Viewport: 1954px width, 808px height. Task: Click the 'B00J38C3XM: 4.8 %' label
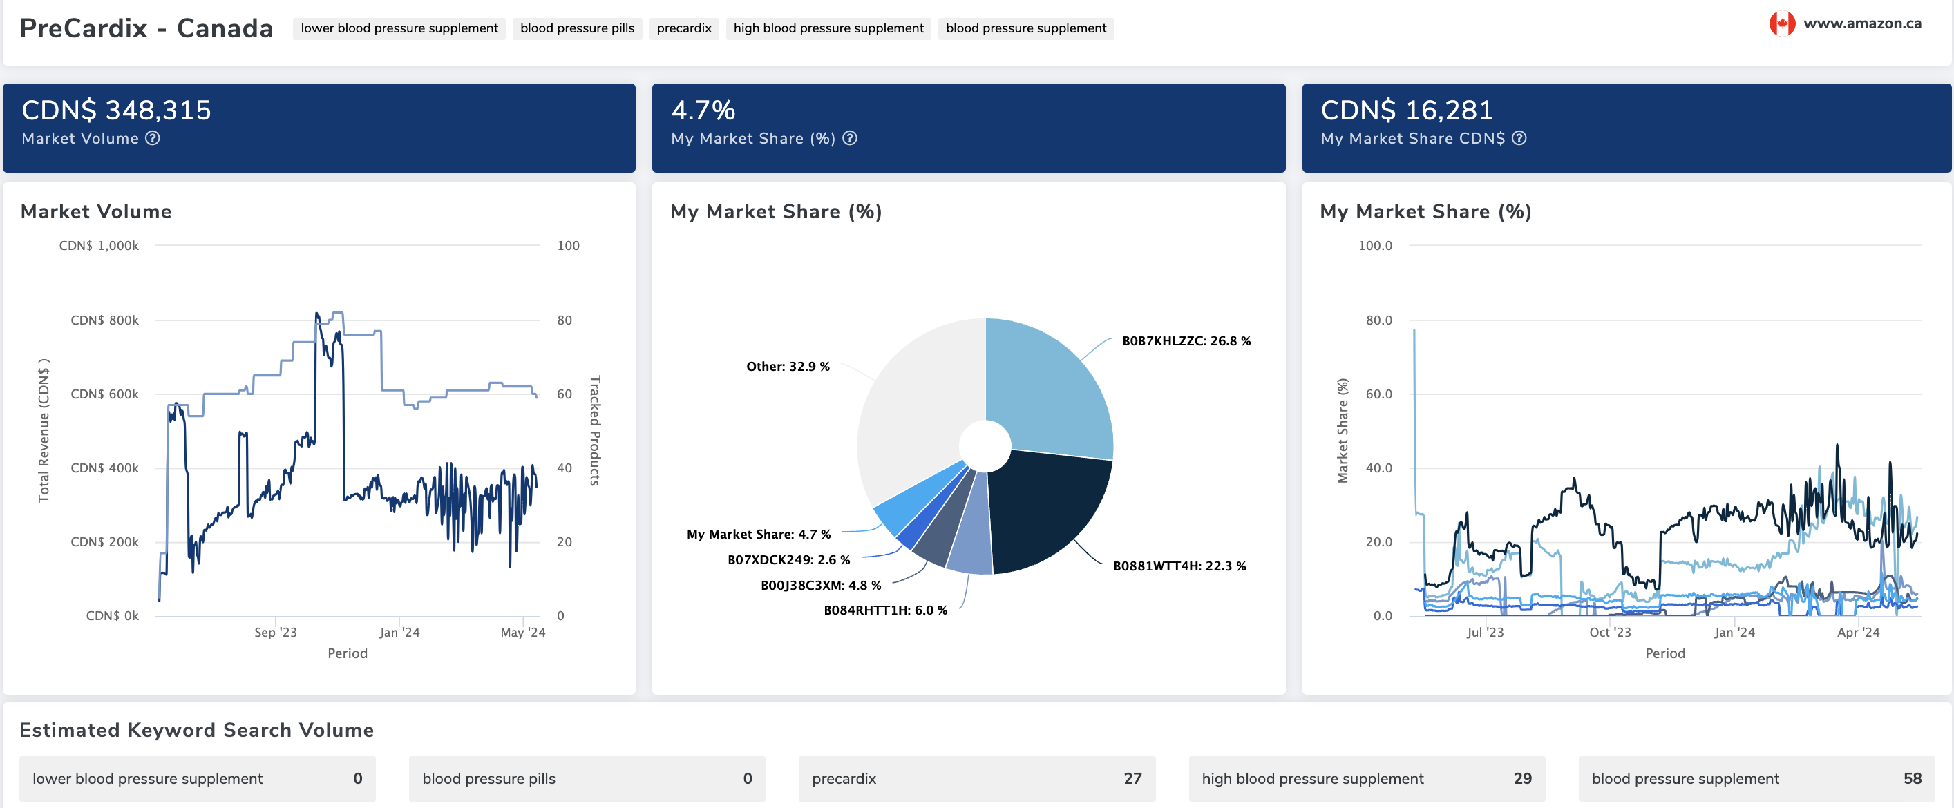821,585
